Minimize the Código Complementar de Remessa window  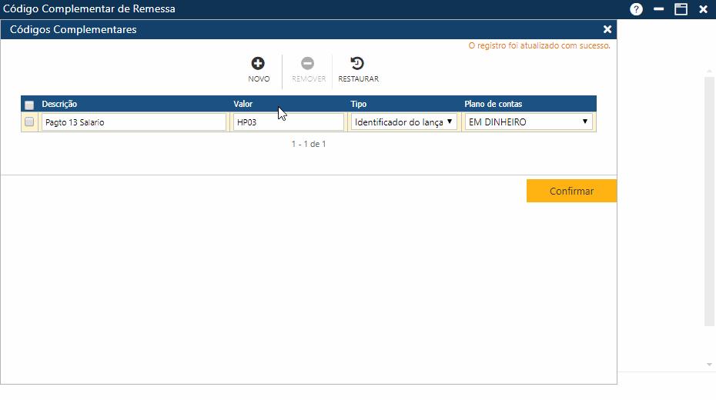point(658,9)
